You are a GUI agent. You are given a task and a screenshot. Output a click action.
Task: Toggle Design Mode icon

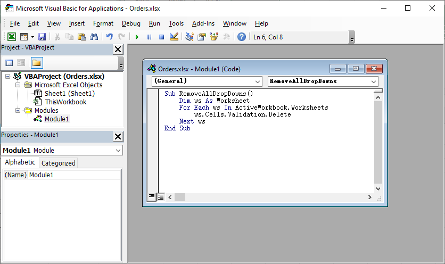[174, 37]
